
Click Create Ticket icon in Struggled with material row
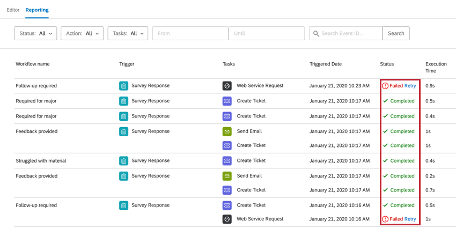(227, 161)
